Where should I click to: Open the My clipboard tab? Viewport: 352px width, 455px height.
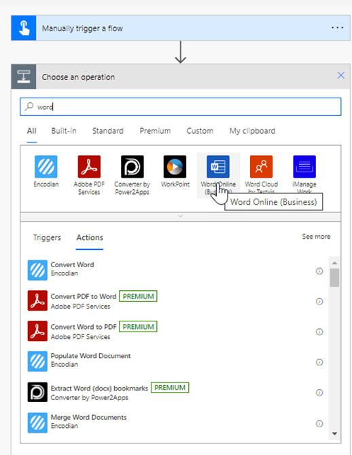click(252, 131)
